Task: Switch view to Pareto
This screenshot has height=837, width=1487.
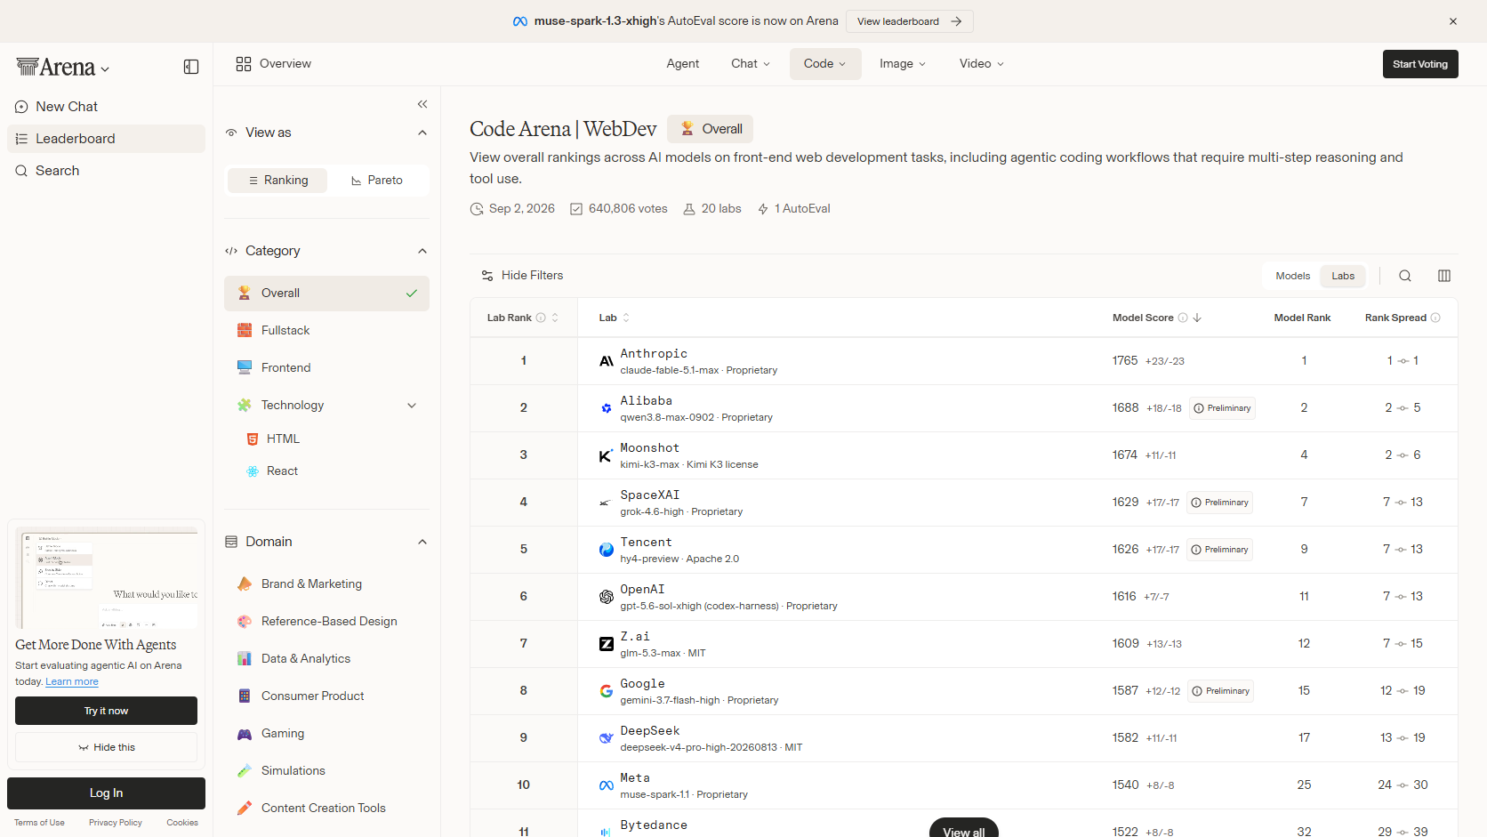Action: click(x=377, y=181)
